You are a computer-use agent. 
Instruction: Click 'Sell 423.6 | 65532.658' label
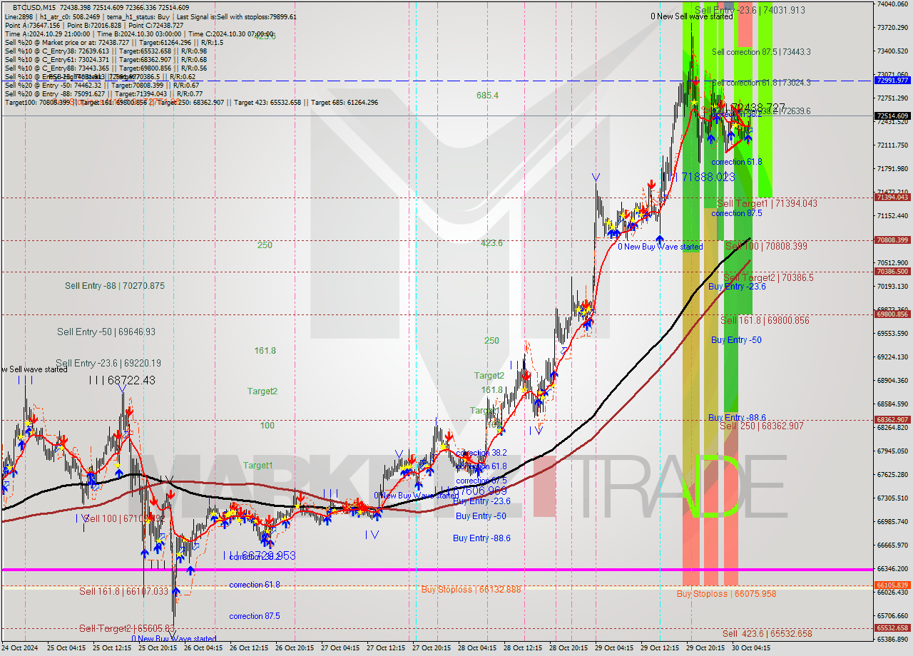click(767, 634)
